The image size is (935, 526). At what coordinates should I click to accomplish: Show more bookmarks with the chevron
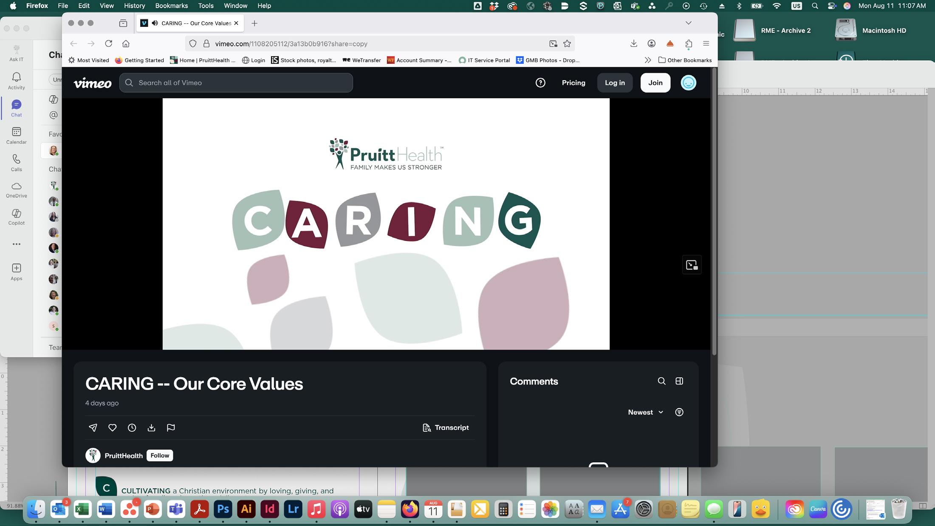[x=647, y=60]
